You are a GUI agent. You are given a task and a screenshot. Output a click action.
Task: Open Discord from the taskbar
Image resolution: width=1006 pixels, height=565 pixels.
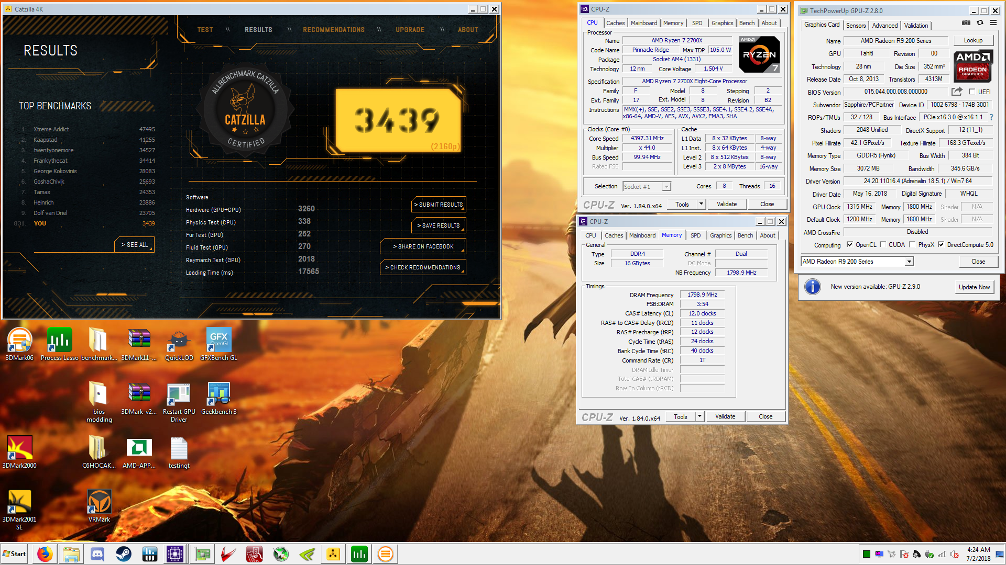tap(97, 554)
